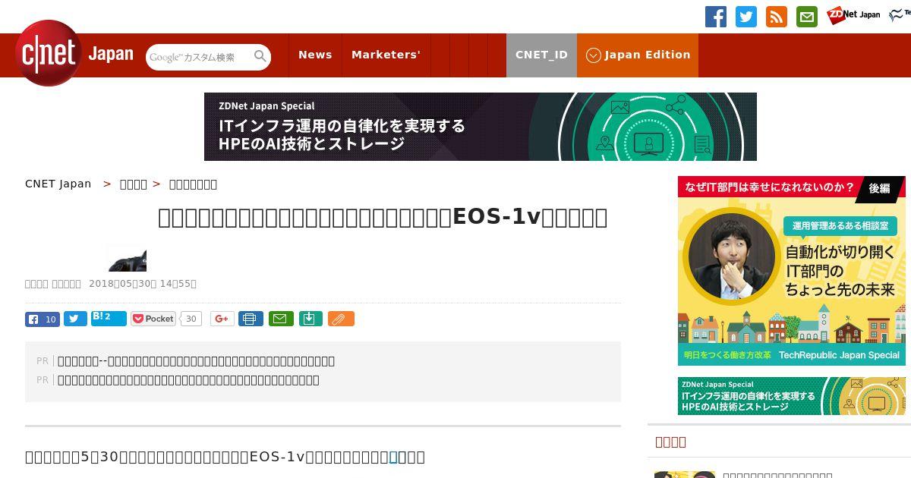Save the article to Pocket
Screen dimensions: 911x478
(x=153, y=319)
